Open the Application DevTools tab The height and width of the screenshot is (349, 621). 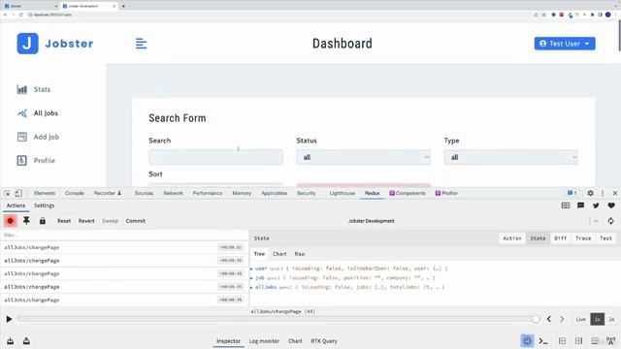274,193
